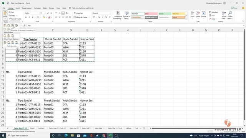Open Windows Start menu
The width and height of the screenshot is (246, 138).
(x=3, y=135)
